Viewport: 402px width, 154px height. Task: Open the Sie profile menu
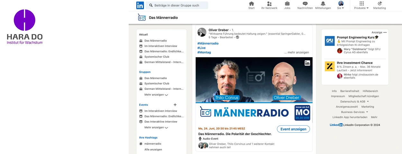(x=341, y=5)
